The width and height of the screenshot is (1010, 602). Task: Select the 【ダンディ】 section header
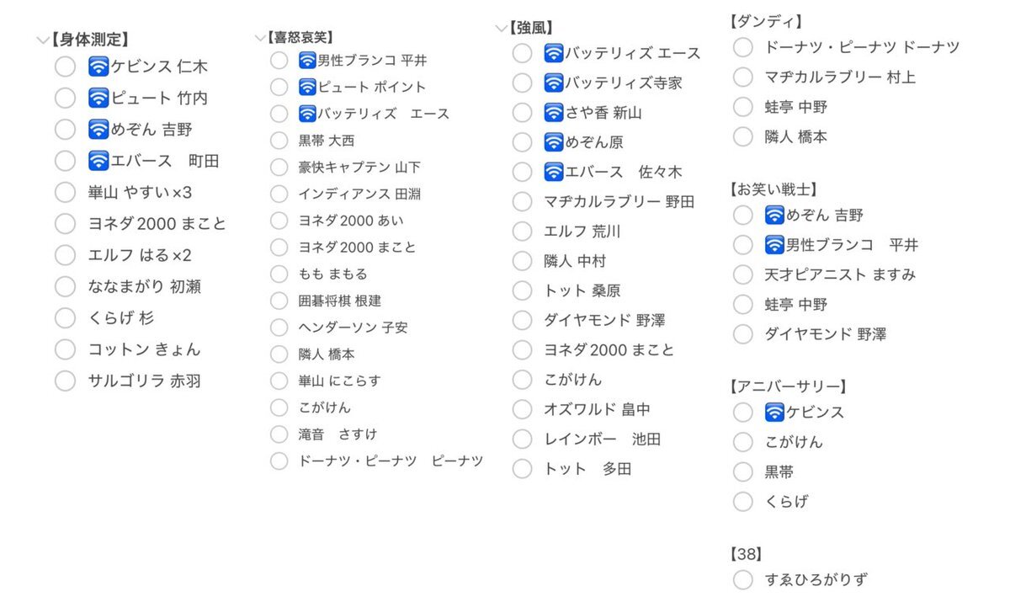767,21
